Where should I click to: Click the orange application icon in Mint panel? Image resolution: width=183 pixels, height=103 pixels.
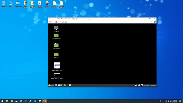[x=70, y=85]
